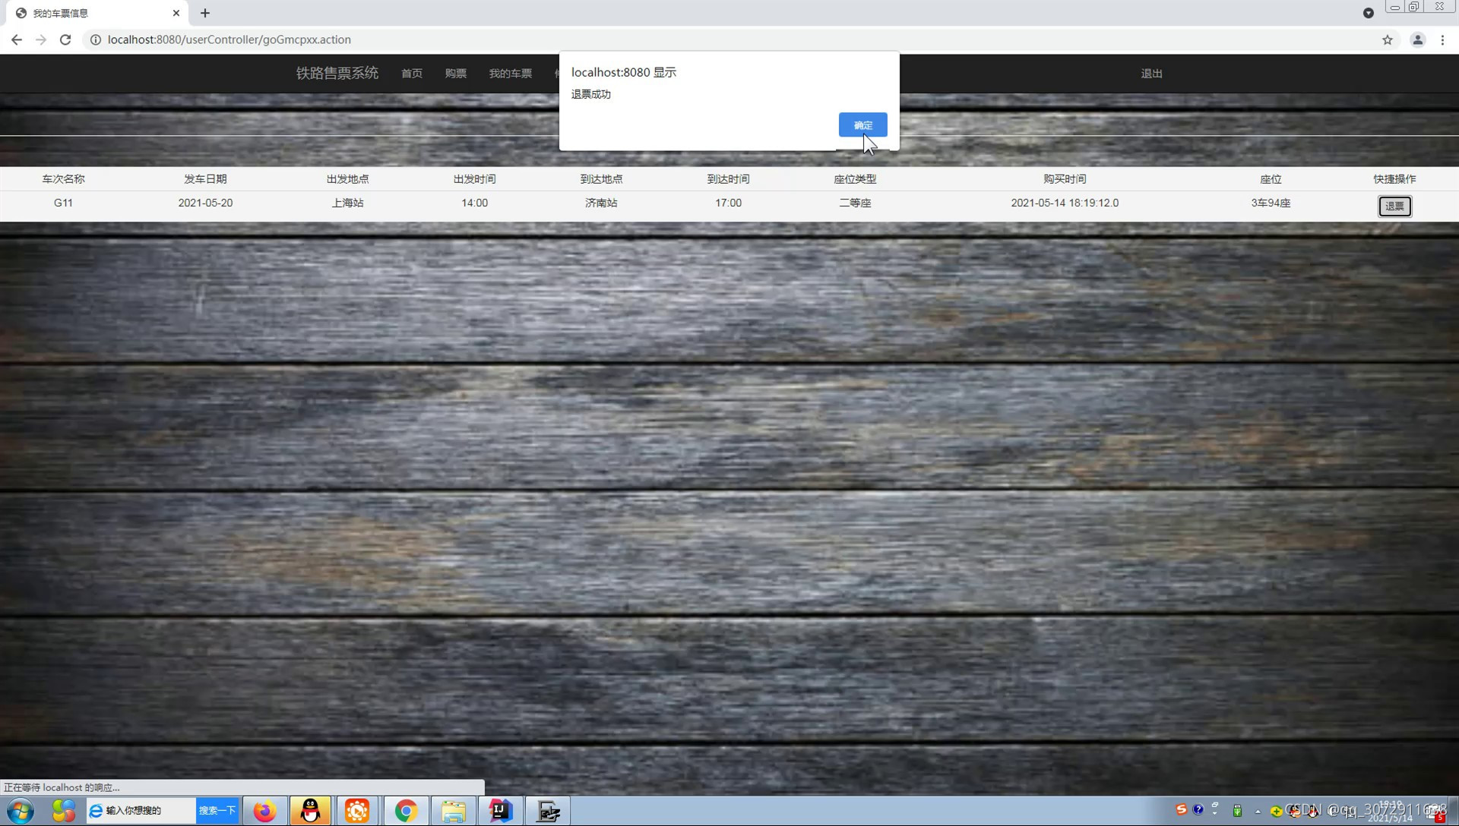The width and height of the screenshot is (1459, 826).
Task: Click the 铁路售票系统 site title
Action: [x=337, y=73]
